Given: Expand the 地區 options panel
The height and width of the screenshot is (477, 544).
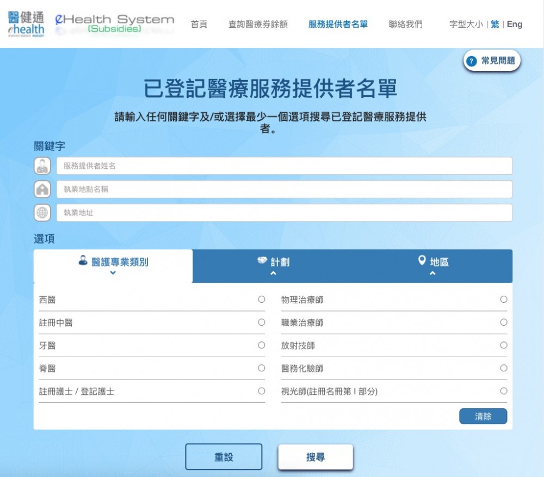Looking at the screenshot, I should click(432, 273).
